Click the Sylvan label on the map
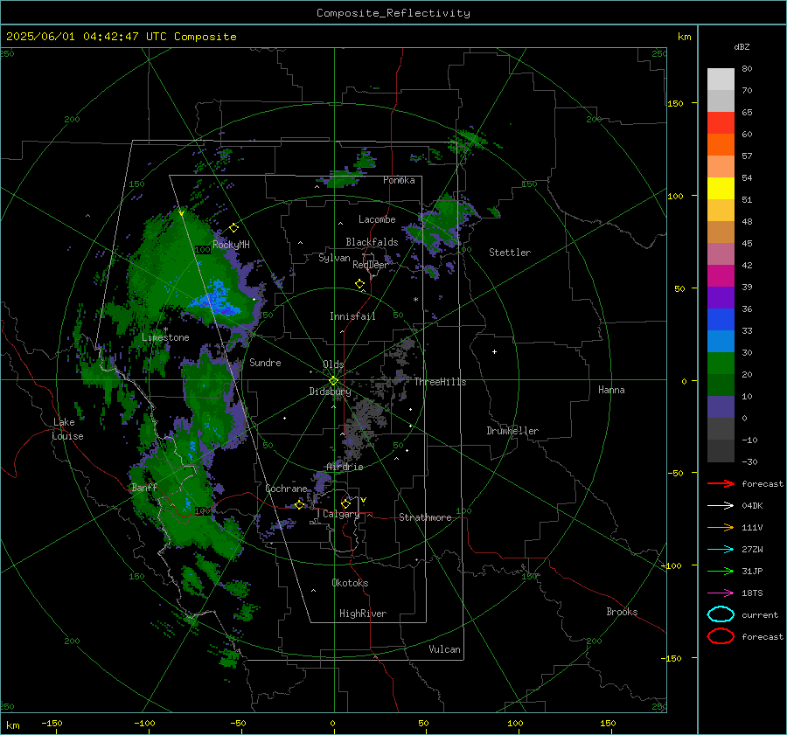The image size is (787, 735). coord(334,258)
